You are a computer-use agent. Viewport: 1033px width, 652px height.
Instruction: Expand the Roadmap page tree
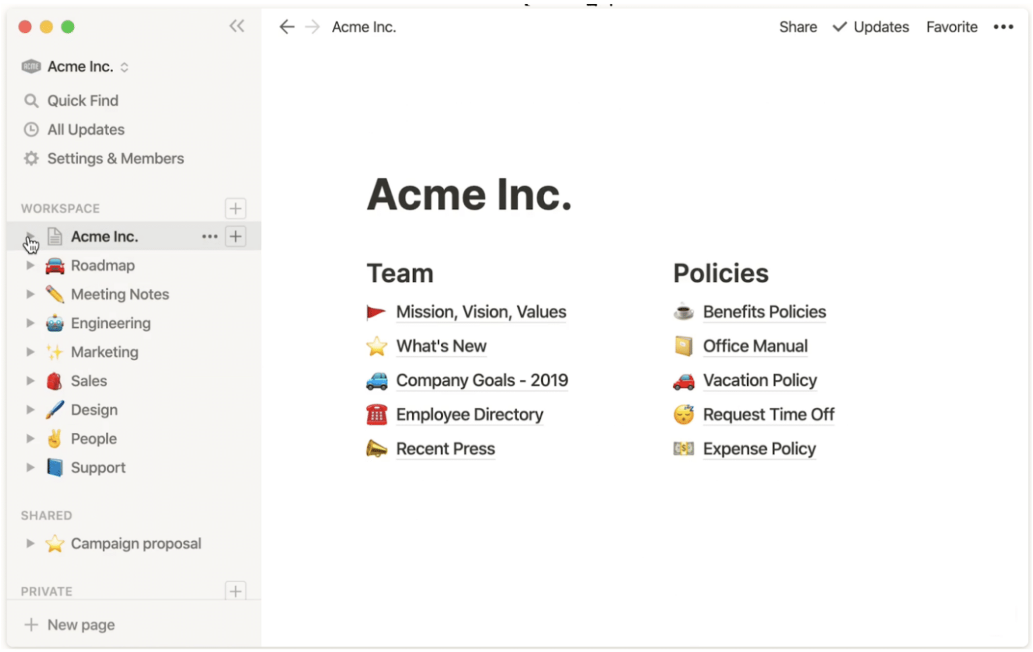30,265
